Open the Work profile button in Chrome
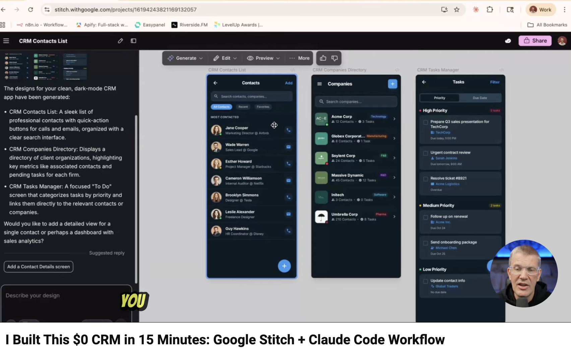This screenshot has width=571, height=351. [x=541, y=9]
